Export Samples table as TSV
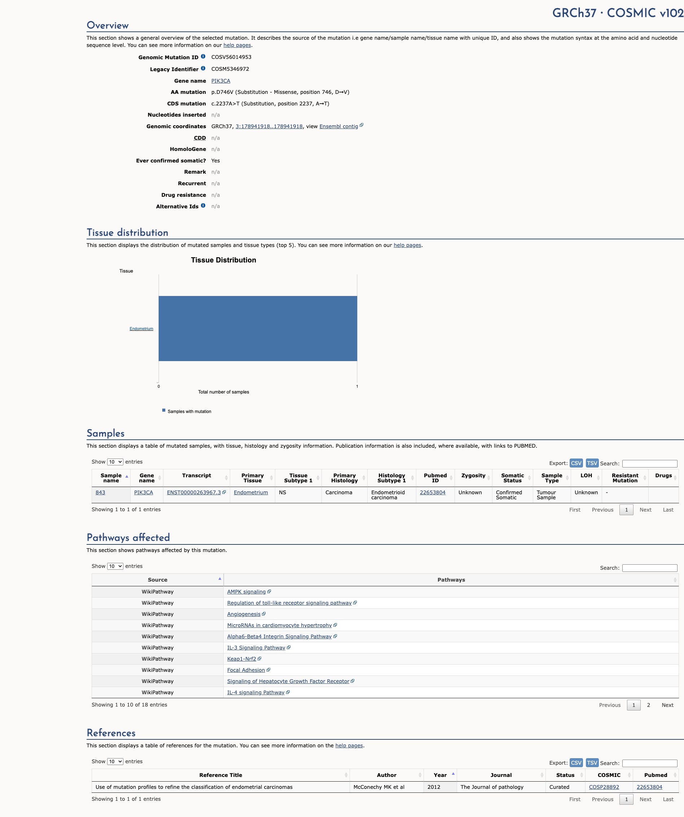 tap(592, 463)
